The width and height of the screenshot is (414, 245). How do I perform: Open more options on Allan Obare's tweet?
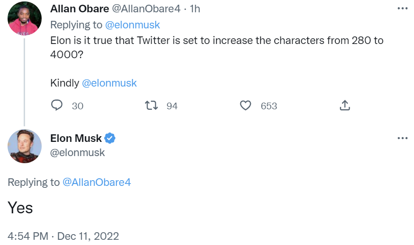(402, 9)
